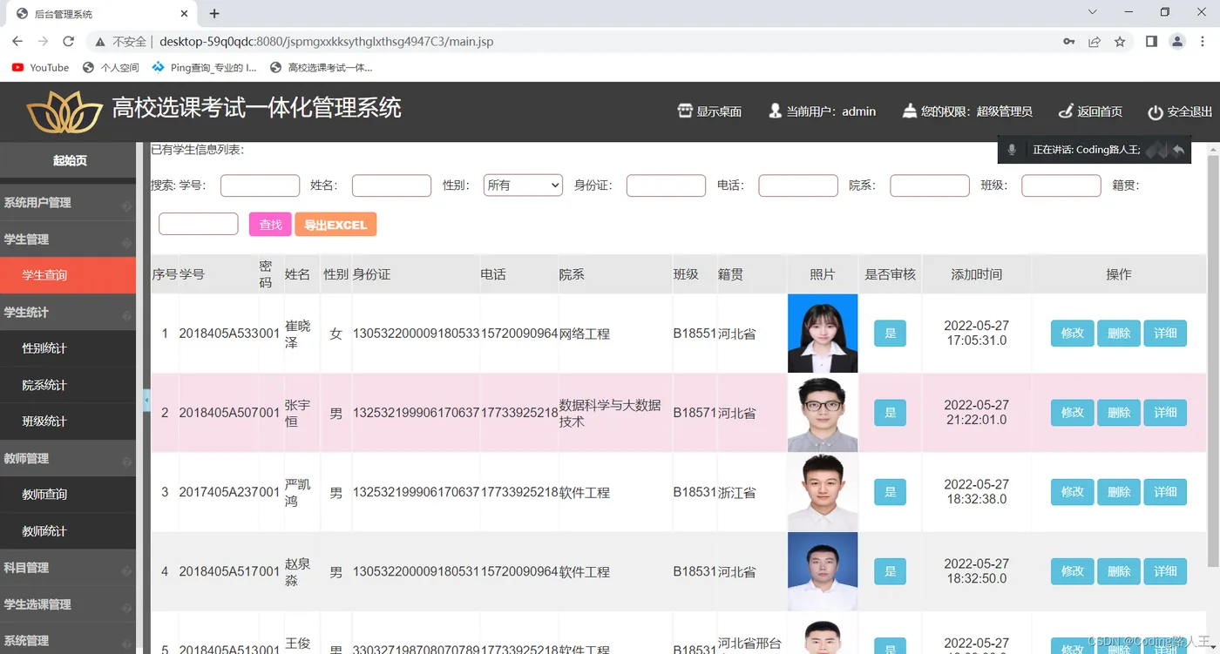Click the not-secure warning icon
This screenshot has height=654, width=1220.
(x=98, y=41)
